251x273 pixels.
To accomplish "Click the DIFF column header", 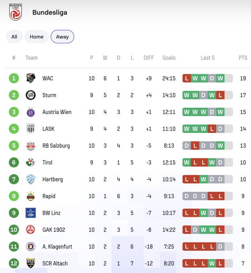I will [149, 58].
